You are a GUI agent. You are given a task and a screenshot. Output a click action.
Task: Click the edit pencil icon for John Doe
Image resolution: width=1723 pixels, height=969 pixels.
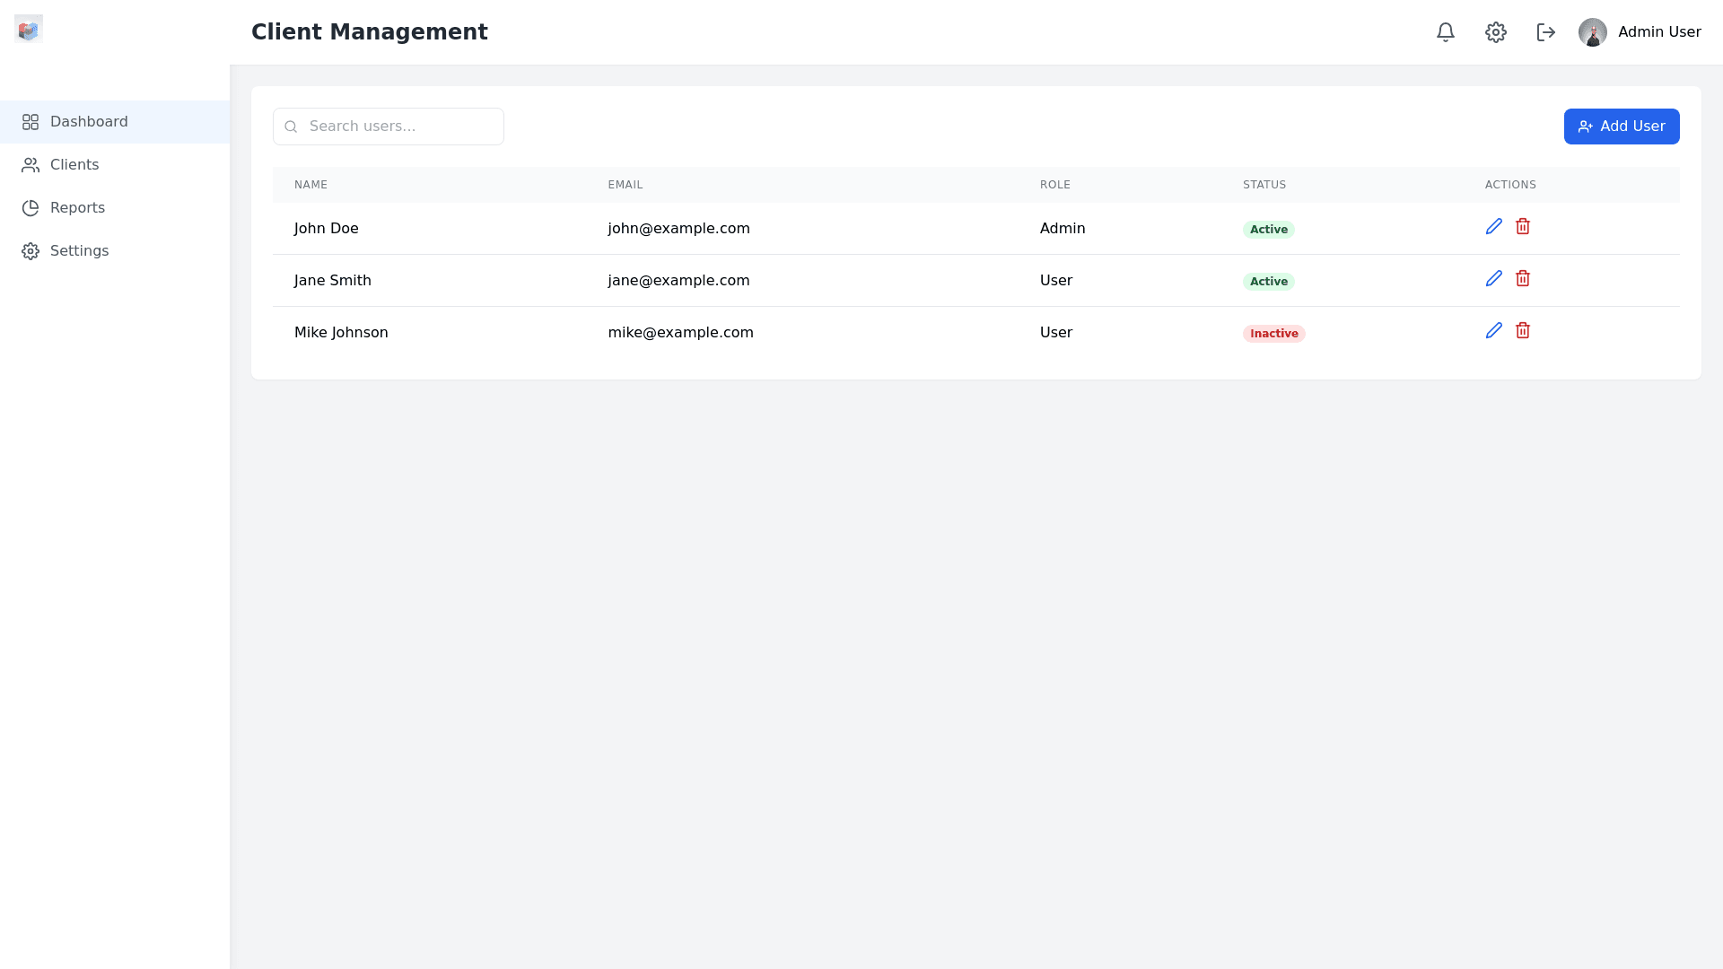pos(1493,226)
